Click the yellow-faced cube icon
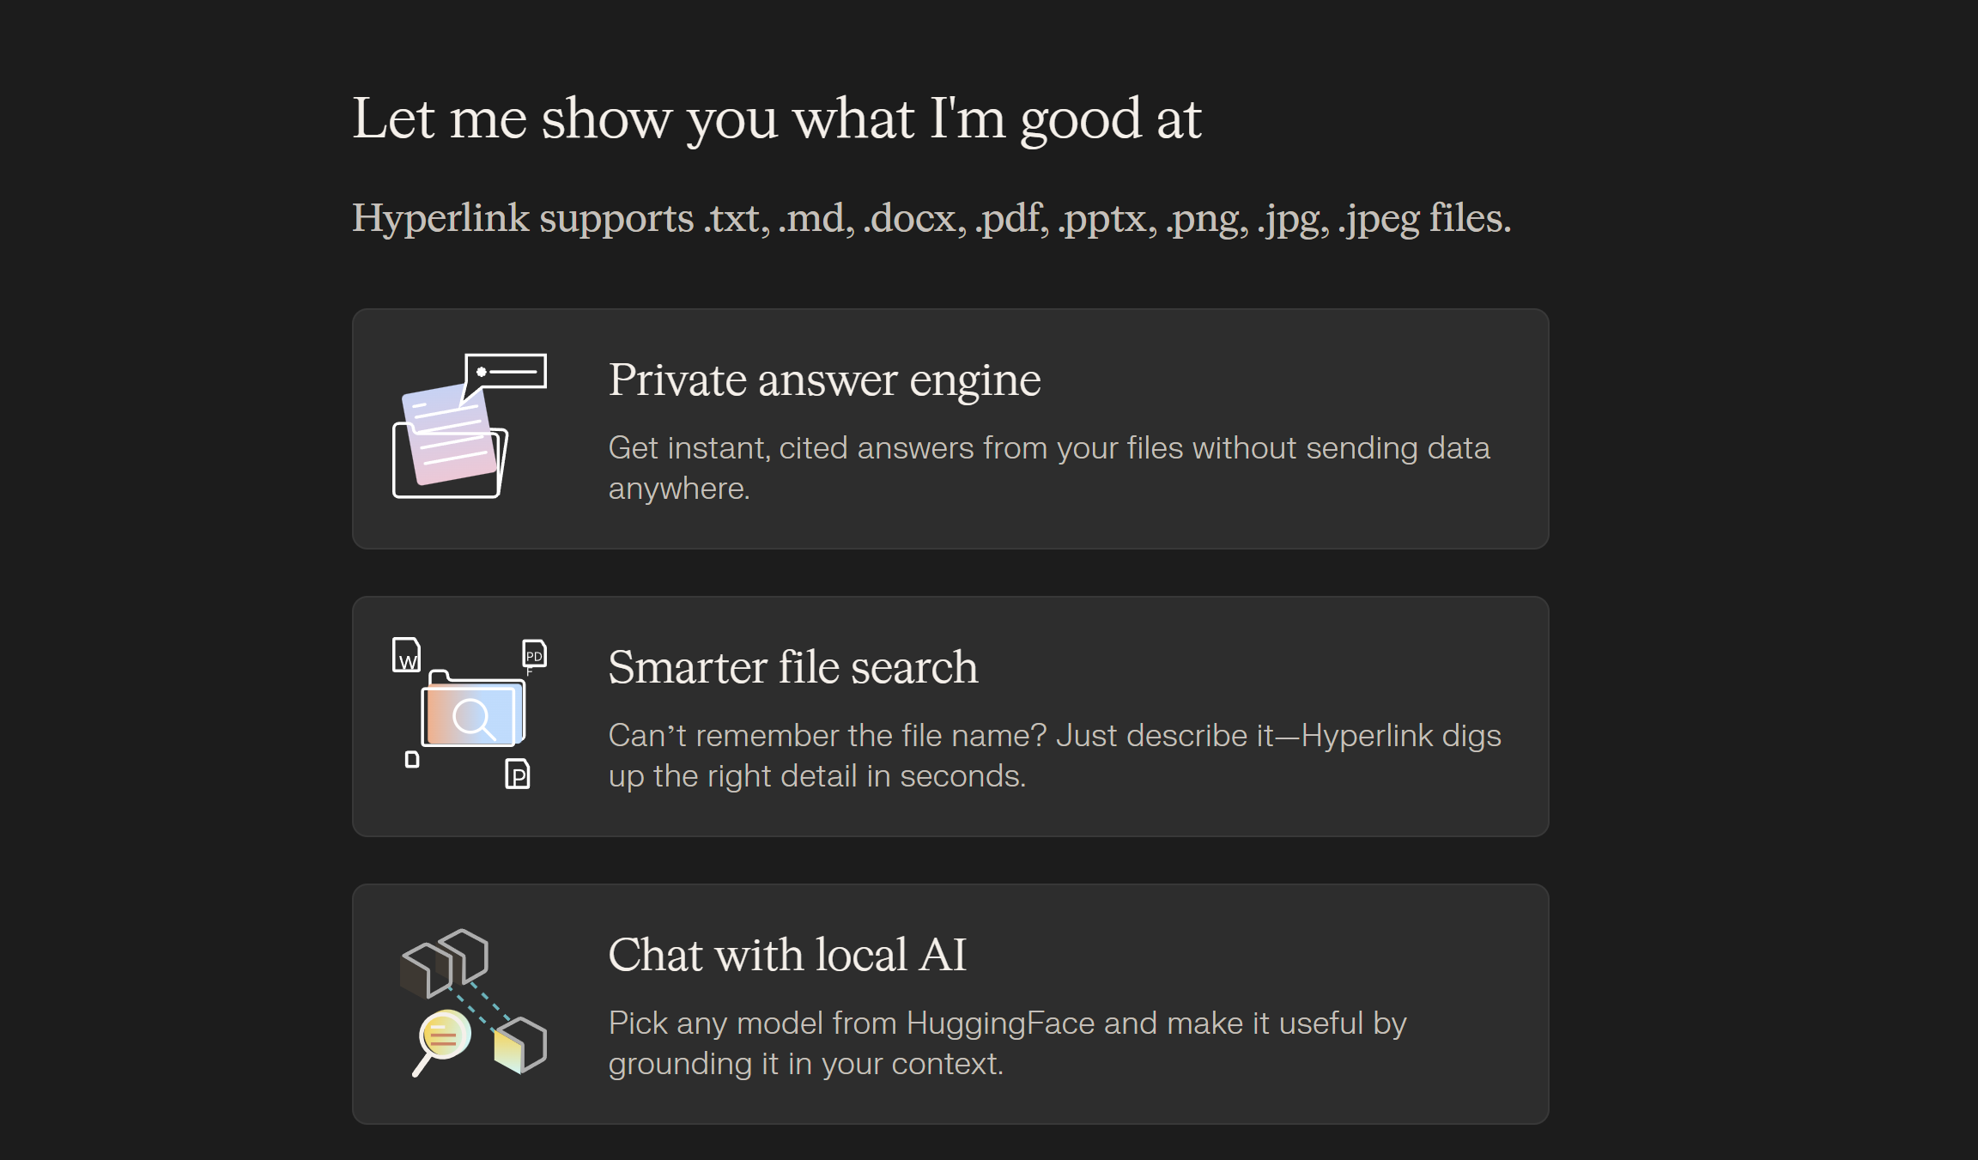This screenshot has width=1978, height=1160. click(x=519, y=1045)
